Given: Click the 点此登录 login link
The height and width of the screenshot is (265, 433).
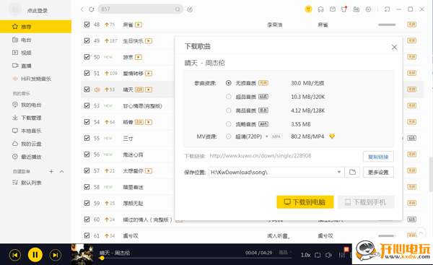Looking at the screenshot, I should click(x=38, y=11).
